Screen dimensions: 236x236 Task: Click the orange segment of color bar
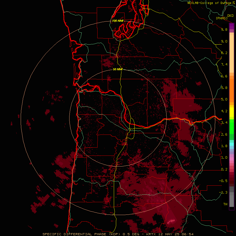click(232, 91)
